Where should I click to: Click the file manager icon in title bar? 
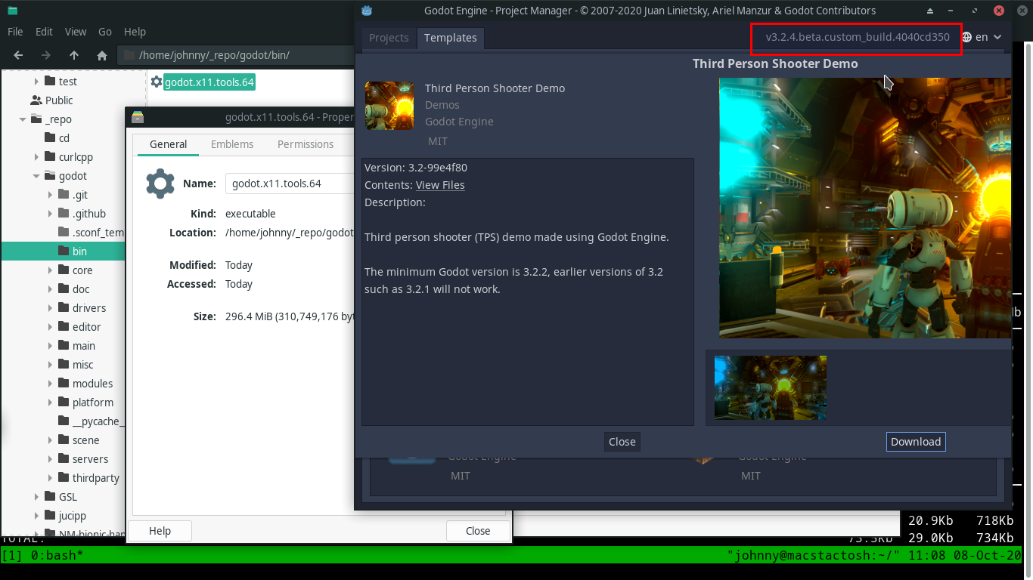point(12,11)
